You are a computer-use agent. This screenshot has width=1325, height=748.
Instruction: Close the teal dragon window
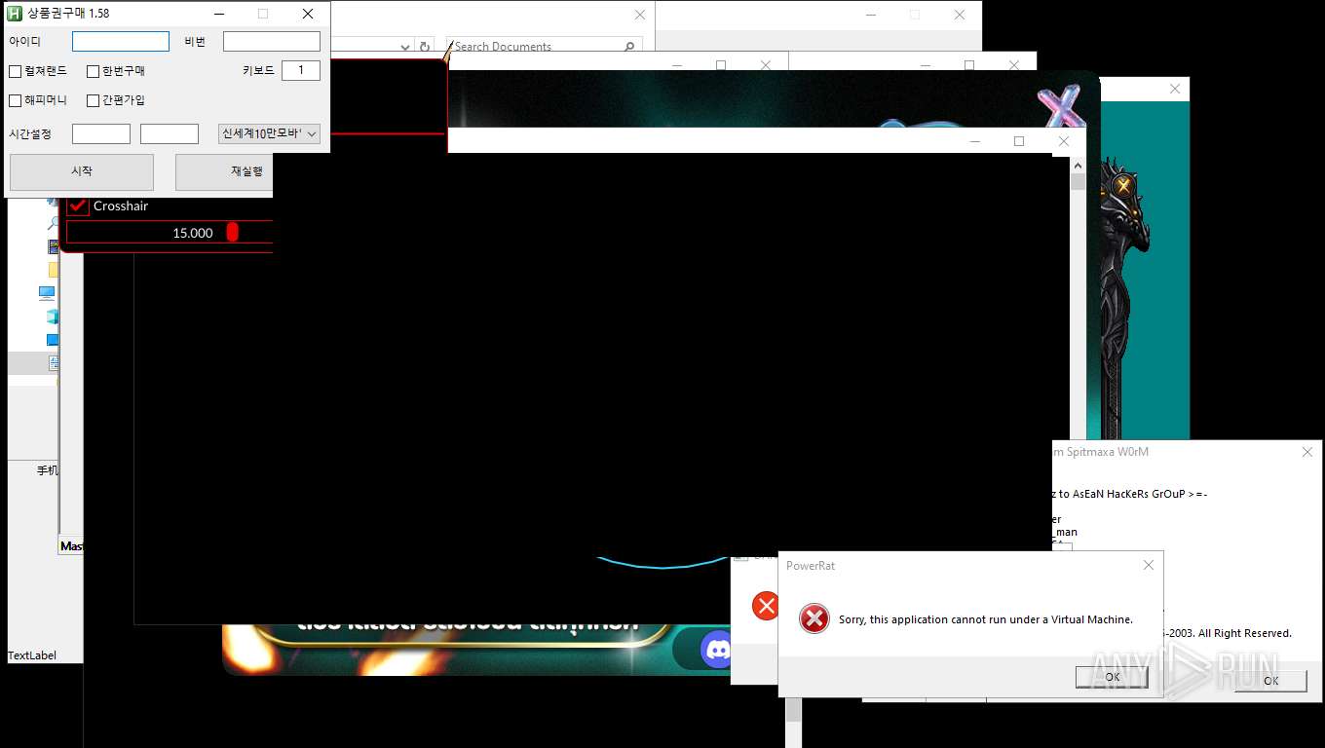1175,89
